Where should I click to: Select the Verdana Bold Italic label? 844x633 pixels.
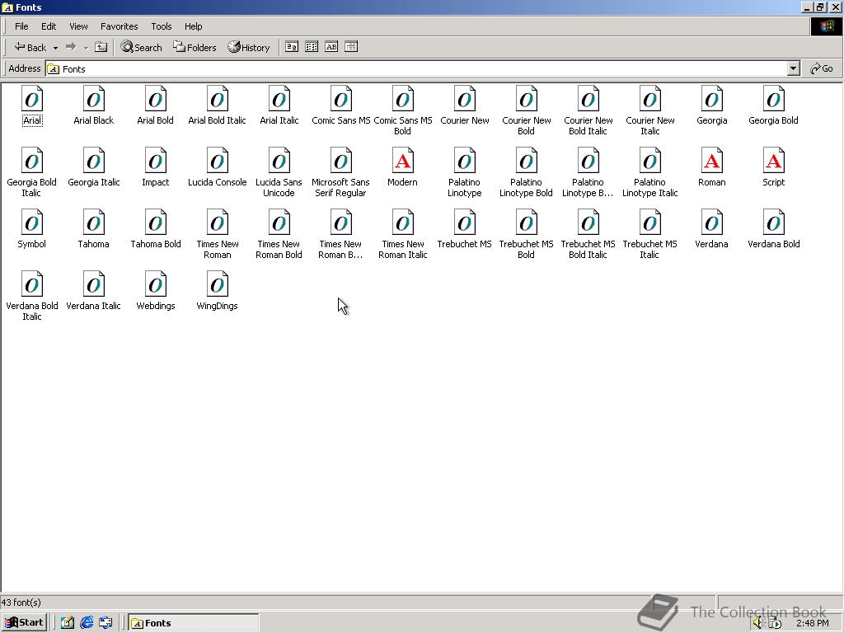pyautogui.click(x=32, y=311)
